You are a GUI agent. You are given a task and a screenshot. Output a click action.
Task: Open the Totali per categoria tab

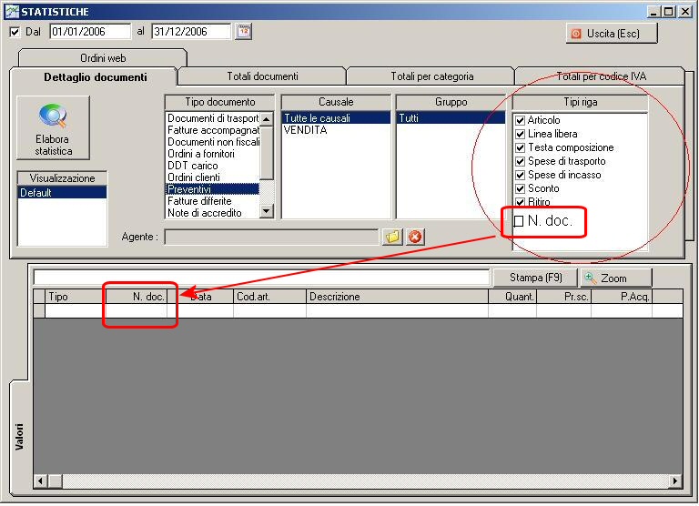(x=431, y=76)
